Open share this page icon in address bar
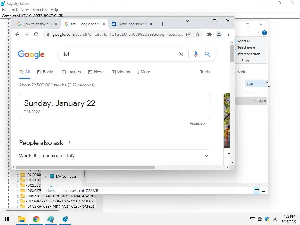This screenshot has width=300, height=225. click(188, 34)
